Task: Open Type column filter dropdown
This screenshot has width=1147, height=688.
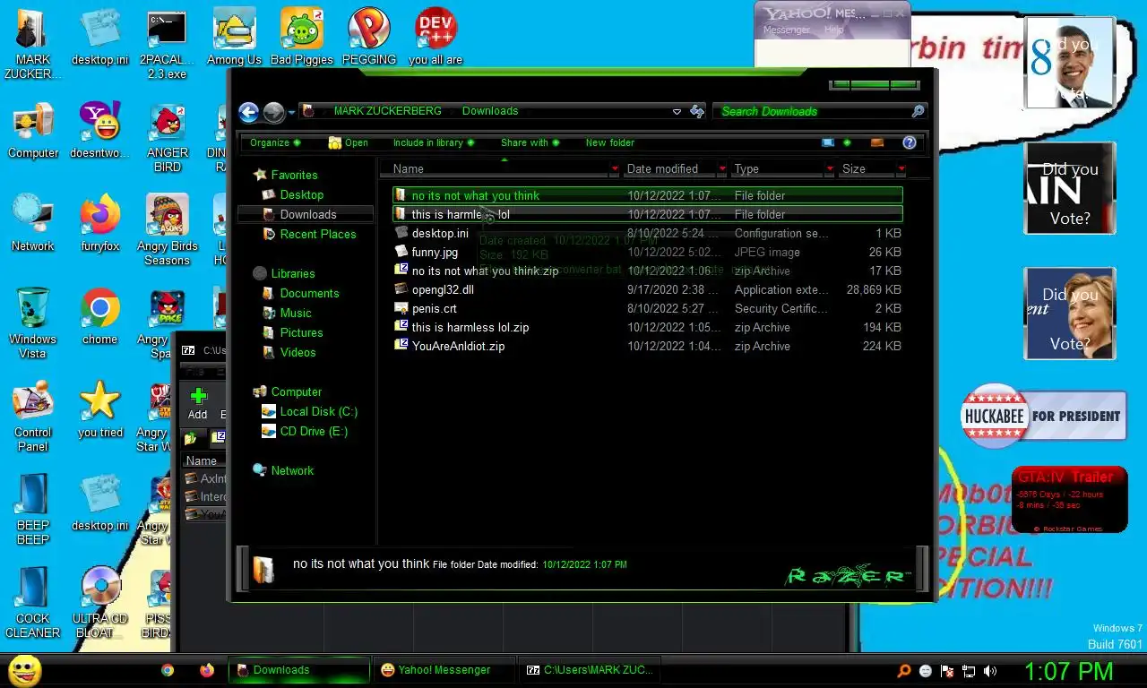Action: click(x=830, y=168)
